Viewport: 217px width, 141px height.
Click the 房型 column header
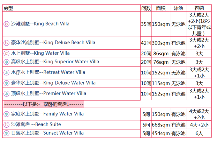point(9,8)
